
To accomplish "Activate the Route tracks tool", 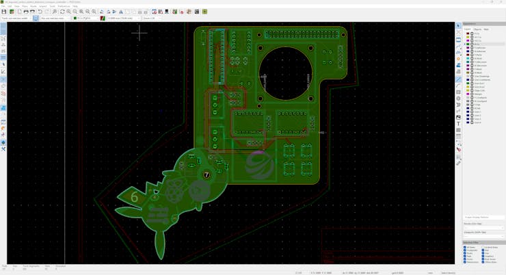I will (x=458, y=46).
